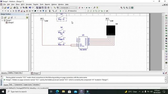Click New design icon in Design Toolbox
The height and width of the screenshot is (94, 168).
tap(2, 17)
